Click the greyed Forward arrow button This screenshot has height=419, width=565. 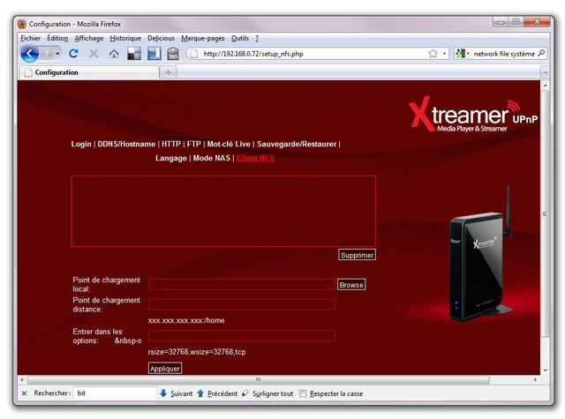(47, 54)
